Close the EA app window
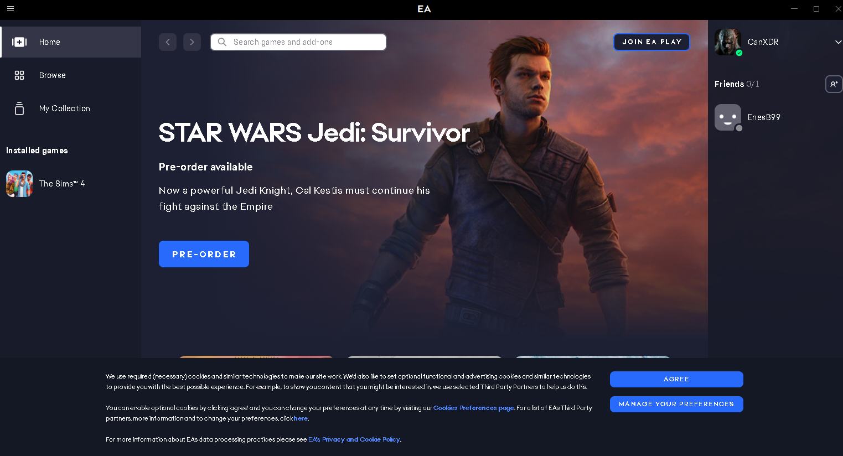 click(838, 9)
